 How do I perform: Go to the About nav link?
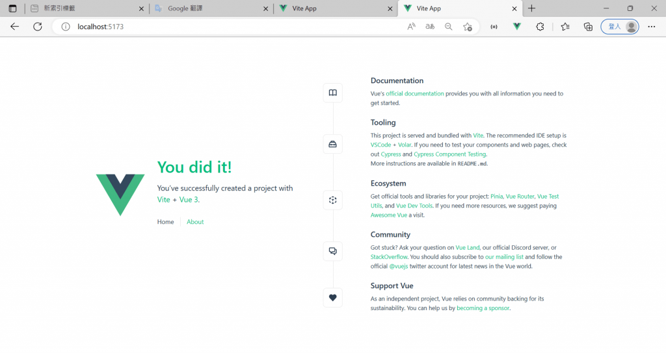tap(195, 222)
